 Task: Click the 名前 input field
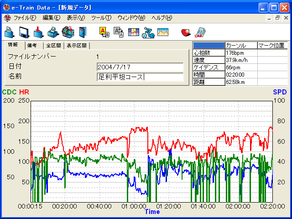pyautogui.click(x=140, y=77)
